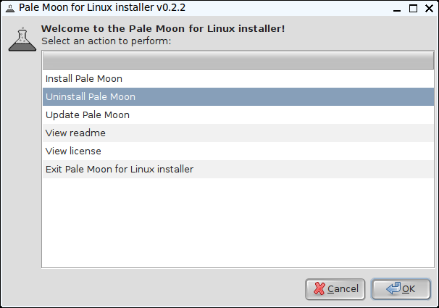Select the View readme entry
Screen dimensions: 439x308
[238, 133]
